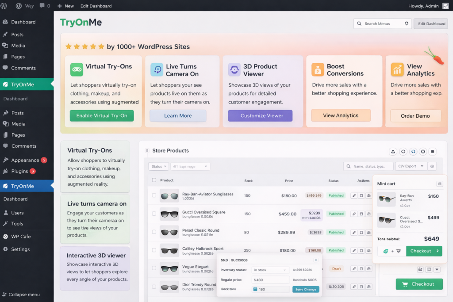Viewport: 453px width, 302px height.
Task: Check the select-all checkbox in Product header
Action: [x=154, y=180]
